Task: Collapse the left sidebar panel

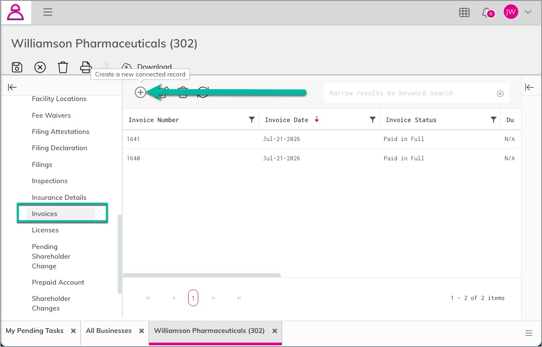Action: (x=12, y=87)
